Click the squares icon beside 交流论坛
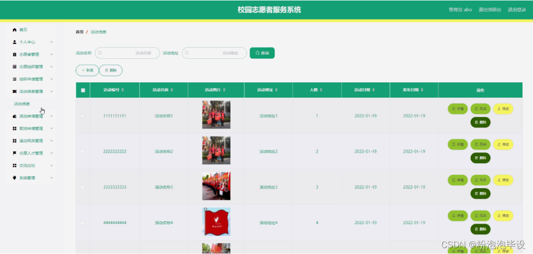 [x=14, y=166]
